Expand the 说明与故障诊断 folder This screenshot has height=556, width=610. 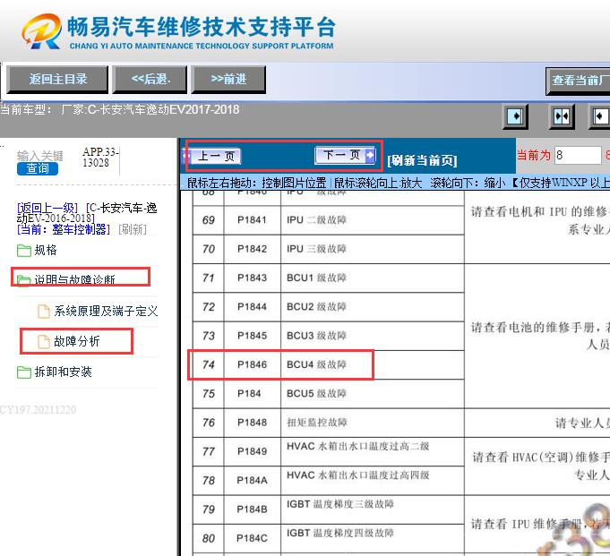point(74,279)
